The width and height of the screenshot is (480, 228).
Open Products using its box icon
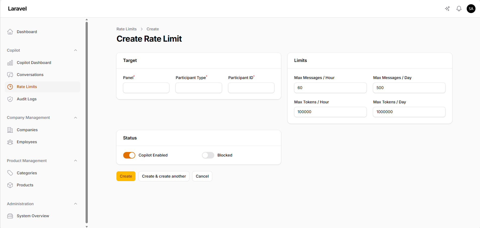point(10,185)
